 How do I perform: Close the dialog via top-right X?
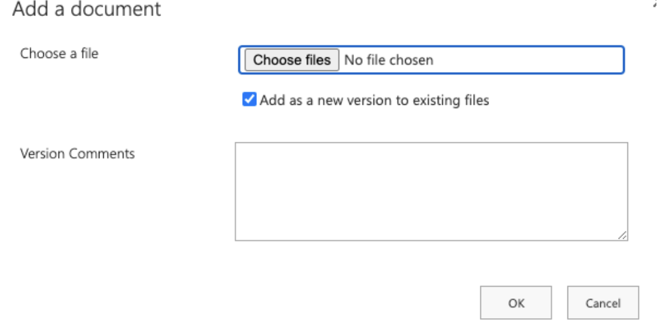click(654, 3)
